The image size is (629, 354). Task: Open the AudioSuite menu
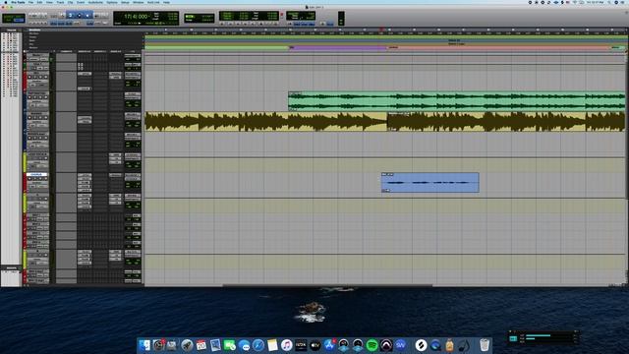[x=95, y=2]
